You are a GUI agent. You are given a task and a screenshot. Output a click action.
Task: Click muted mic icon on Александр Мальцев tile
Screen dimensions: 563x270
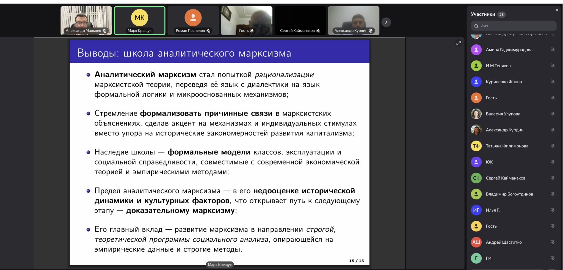coord(104,31)
